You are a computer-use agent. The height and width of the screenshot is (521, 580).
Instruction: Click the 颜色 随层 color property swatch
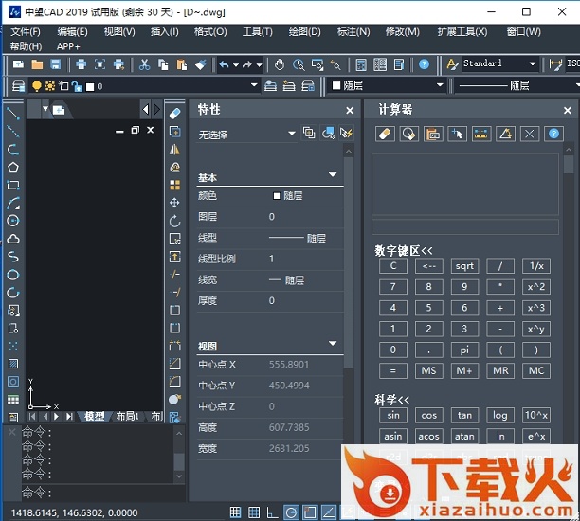pos(277,196)
